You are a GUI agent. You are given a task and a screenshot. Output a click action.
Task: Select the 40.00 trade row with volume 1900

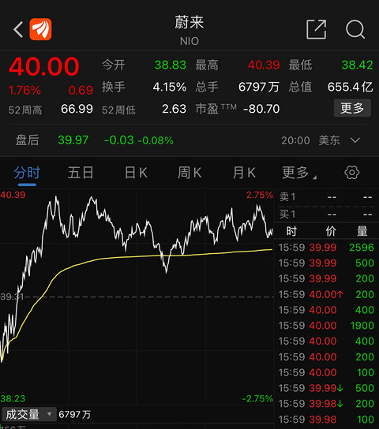tap(326, 326)
